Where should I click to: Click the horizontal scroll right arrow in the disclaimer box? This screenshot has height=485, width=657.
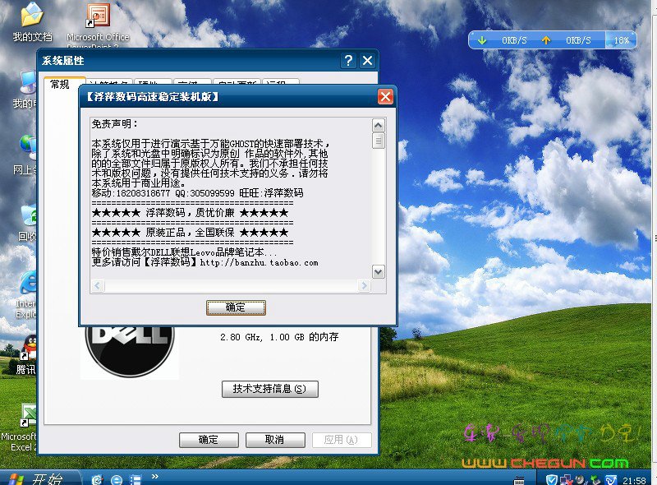click(x=364, y=286)
